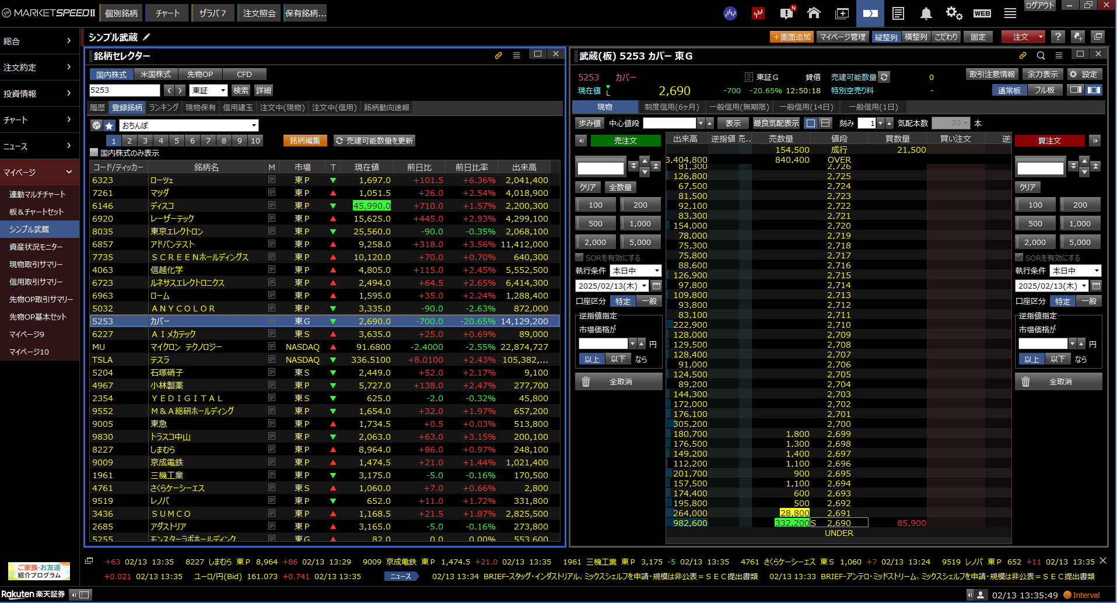This screenshot has width=1117, height=603.
Task: Switch to 先物OP tab
Action: tap(200, 74)
